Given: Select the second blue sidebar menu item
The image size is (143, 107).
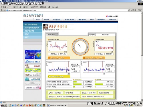Looking at the screenshot, I should [33, 28].
